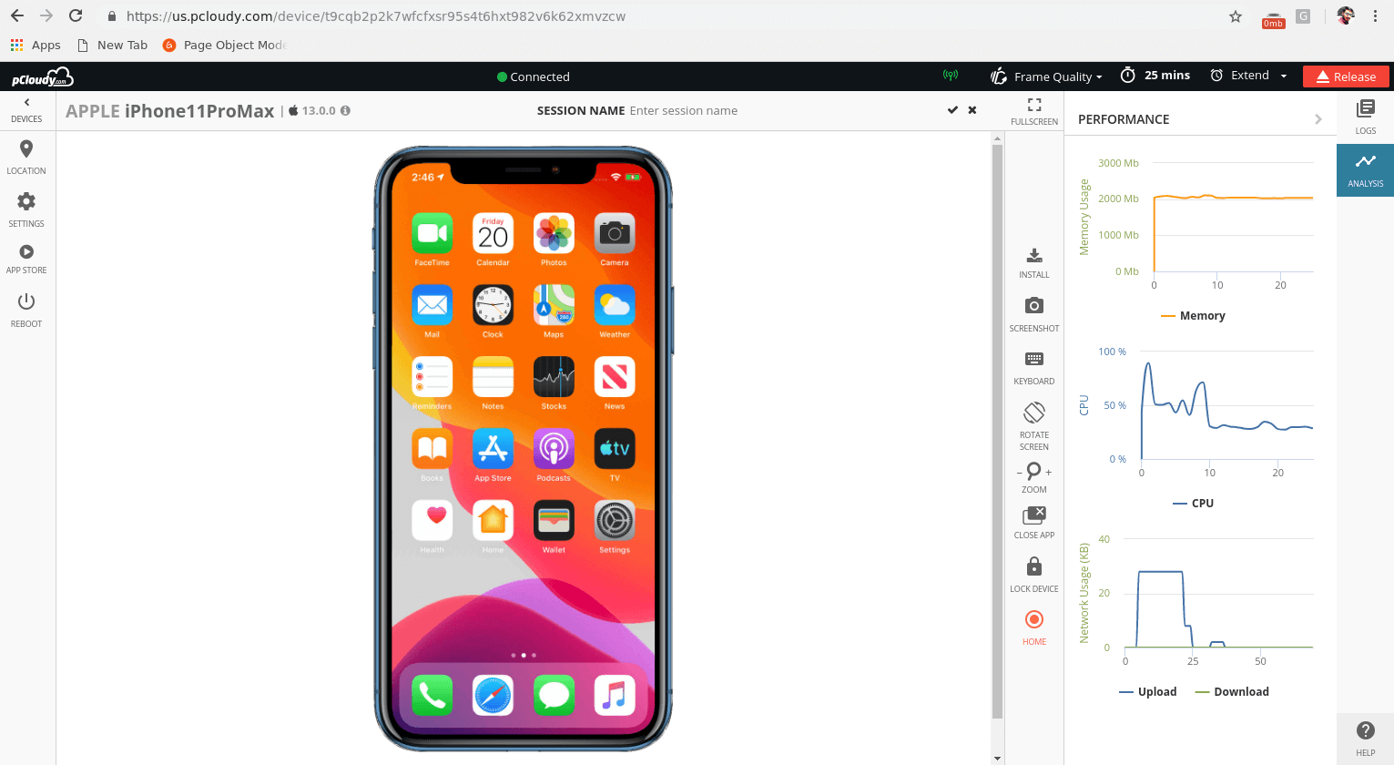Click the Install app tool
This screenshot has height=765, width=1394.
pos(1034,263)
